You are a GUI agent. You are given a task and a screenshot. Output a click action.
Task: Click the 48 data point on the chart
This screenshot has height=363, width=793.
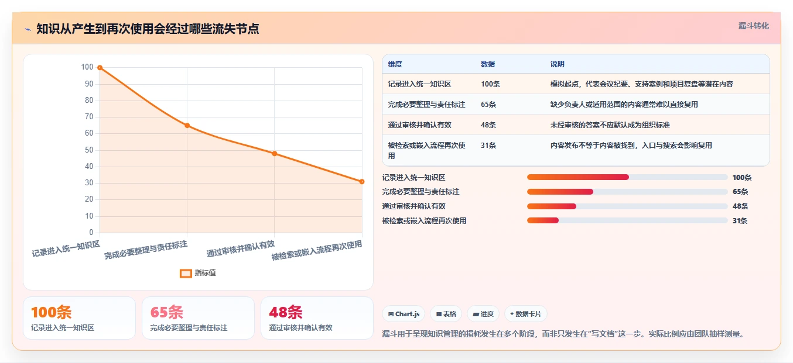coord(275,154)
